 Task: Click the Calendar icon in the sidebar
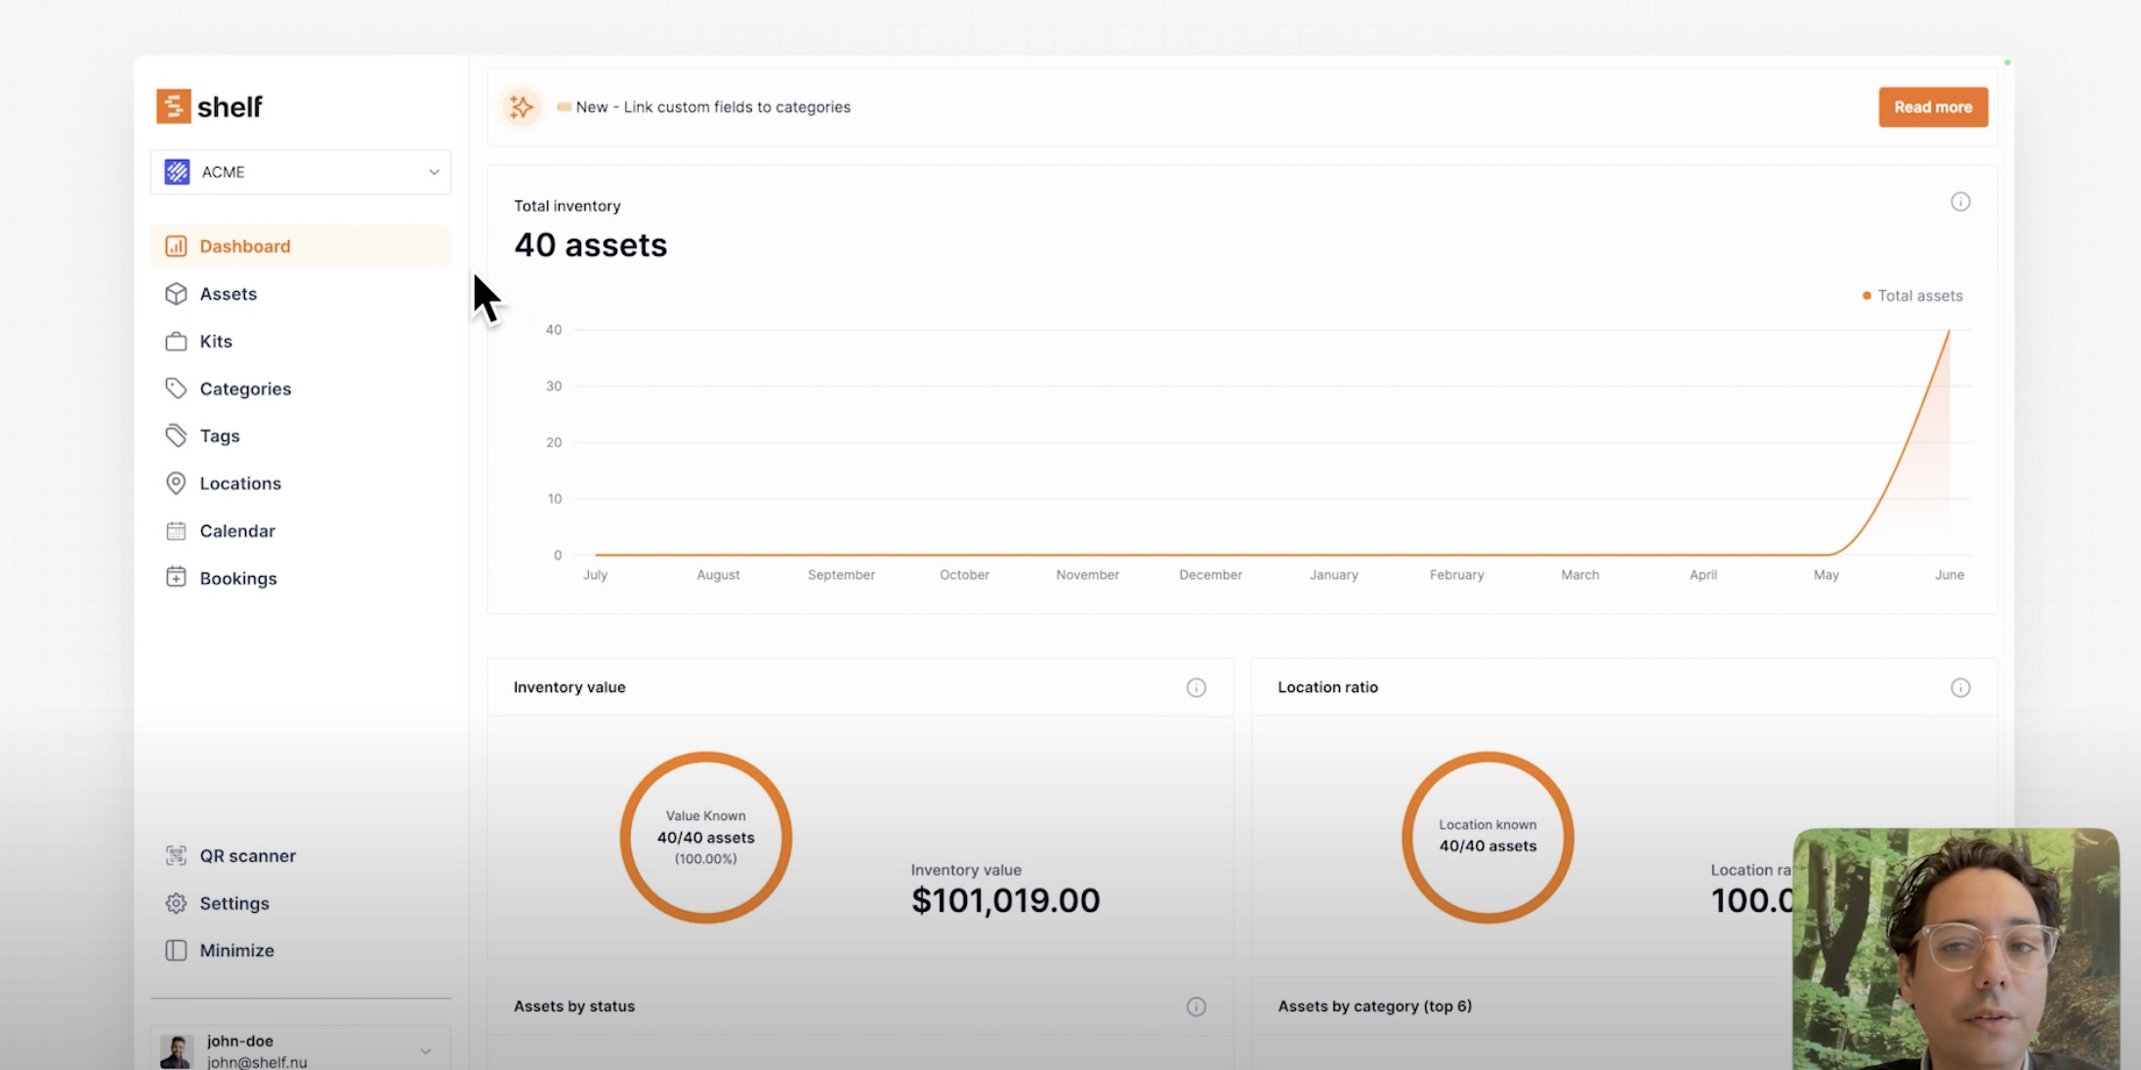point(176,530)
